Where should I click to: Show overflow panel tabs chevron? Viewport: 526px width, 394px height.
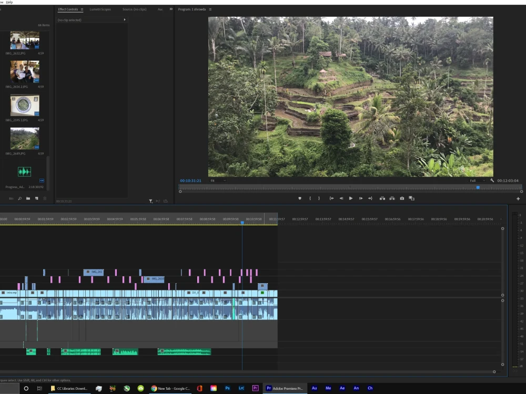[x=171, y=9]
